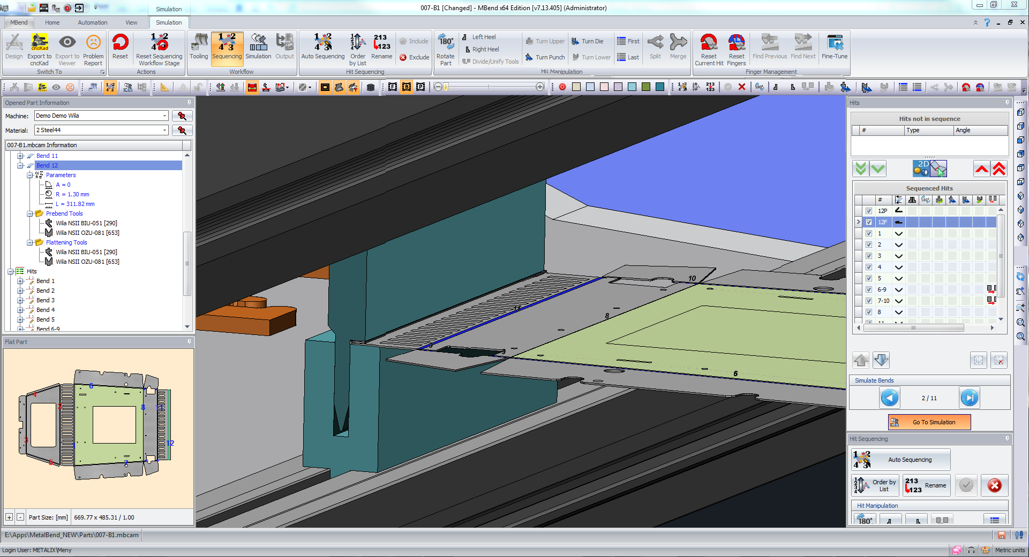Uncheck sequenced hit 1
Screen dimensions: 1029x557
(x=869, y=233)
